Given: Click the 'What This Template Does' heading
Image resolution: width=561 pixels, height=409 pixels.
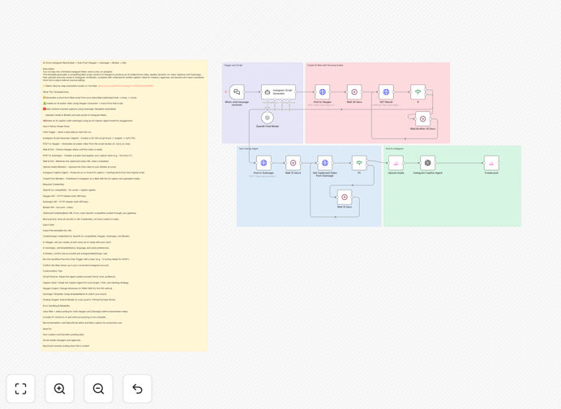Looking at the screenshot, I should tap(56, 92).
